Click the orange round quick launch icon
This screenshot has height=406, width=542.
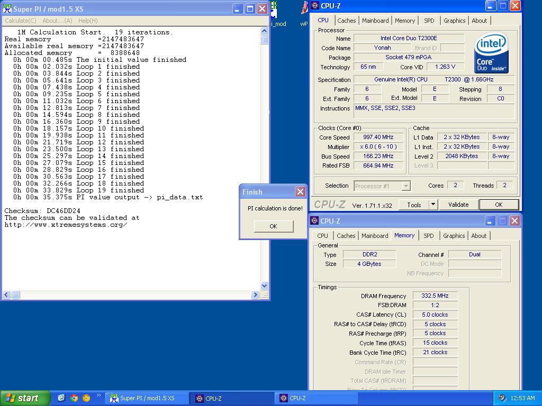click(x=86, y=398)
